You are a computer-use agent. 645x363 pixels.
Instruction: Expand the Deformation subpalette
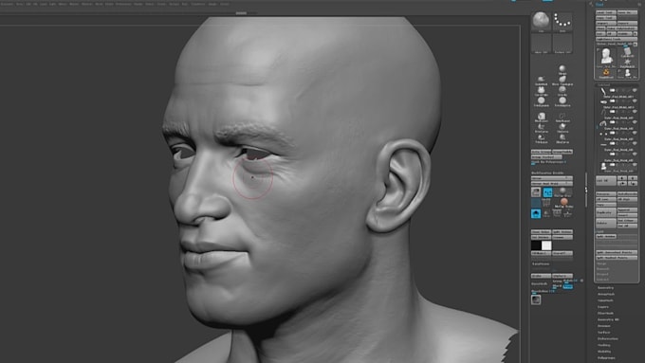point(608,338)
